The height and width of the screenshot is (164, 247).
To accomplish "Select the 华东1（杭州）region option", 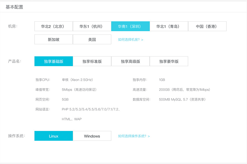I will point(92,26).
